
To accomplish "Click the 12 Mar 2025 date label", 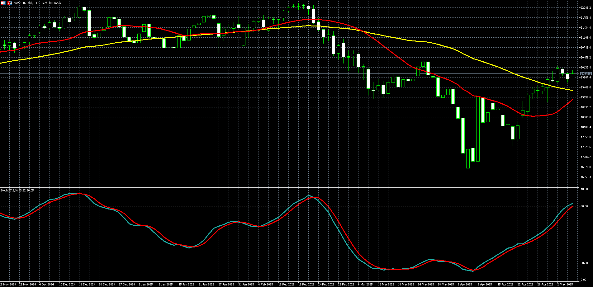I will pyautogui.click(x=386, y=285).
